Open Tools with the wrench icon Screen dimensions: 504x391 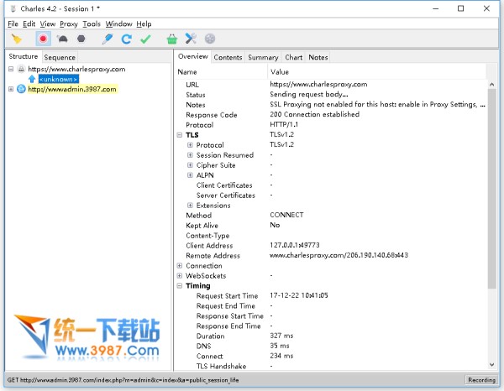point(191,39)
